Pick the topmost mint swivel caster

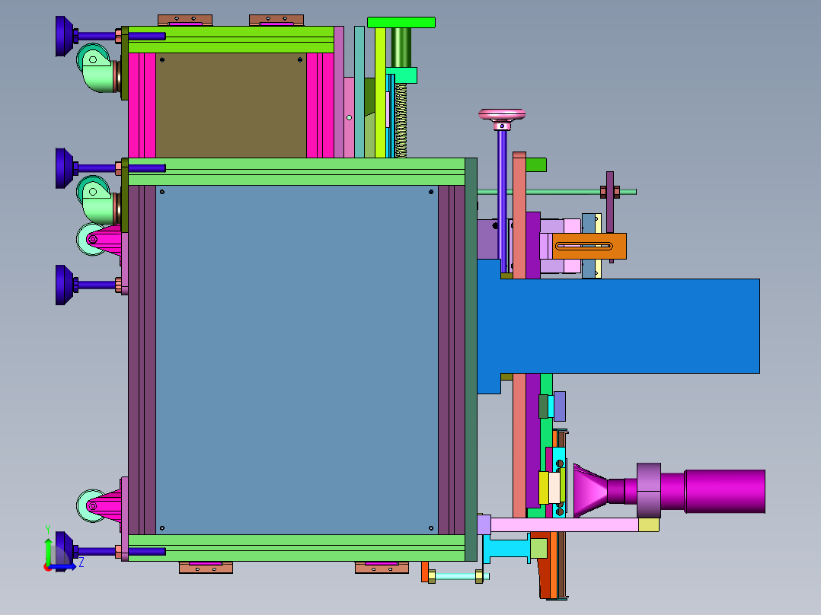[97, 68]
